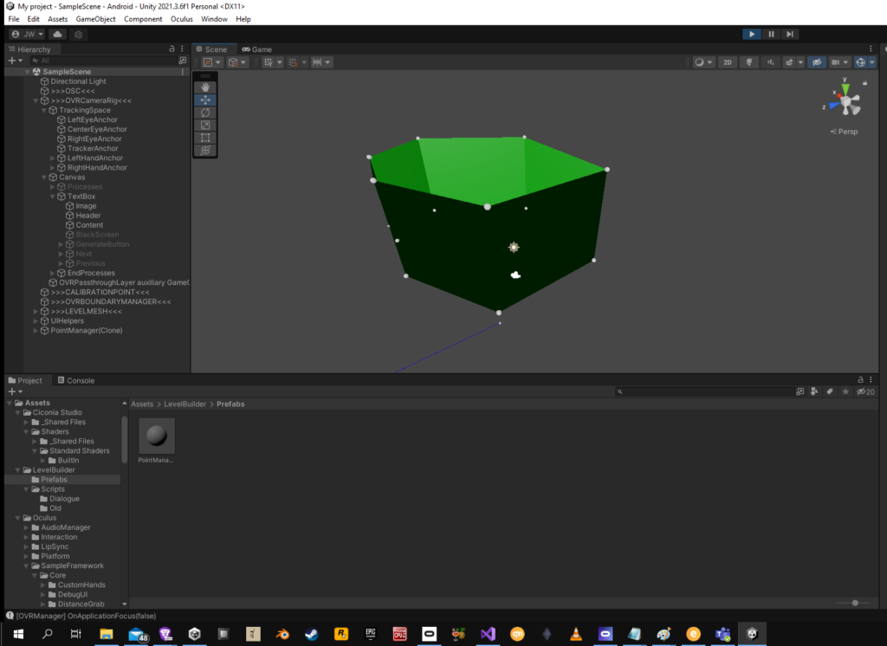This screenshot has height=646, width=887.
Task: Collapse the Canvas tree node
Action: pyautogui.click(x=44, y=178)
